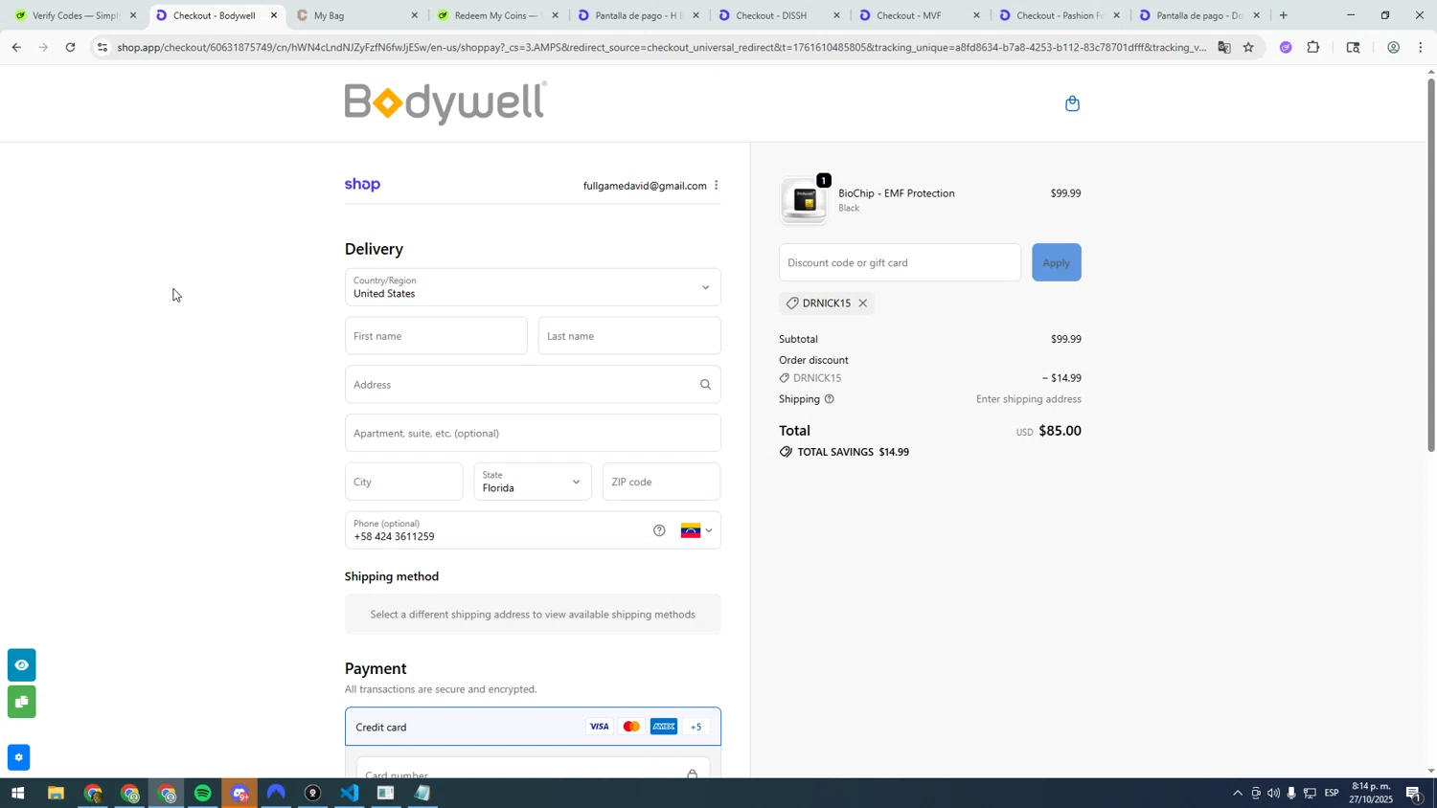This screenshot has width=1437, height=808.
Task: Open Visual Studio Code from the taskbar
Action: coord(350,794)
